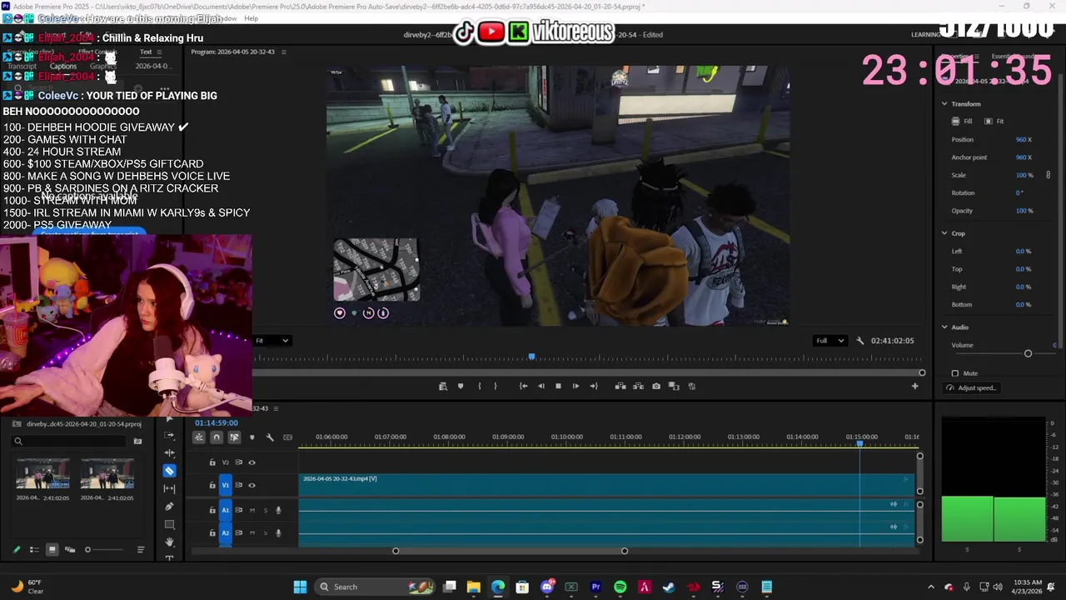The image size is (1066, 600).
Task: Collapse the Audio section
Action: (x=944, y=327)
